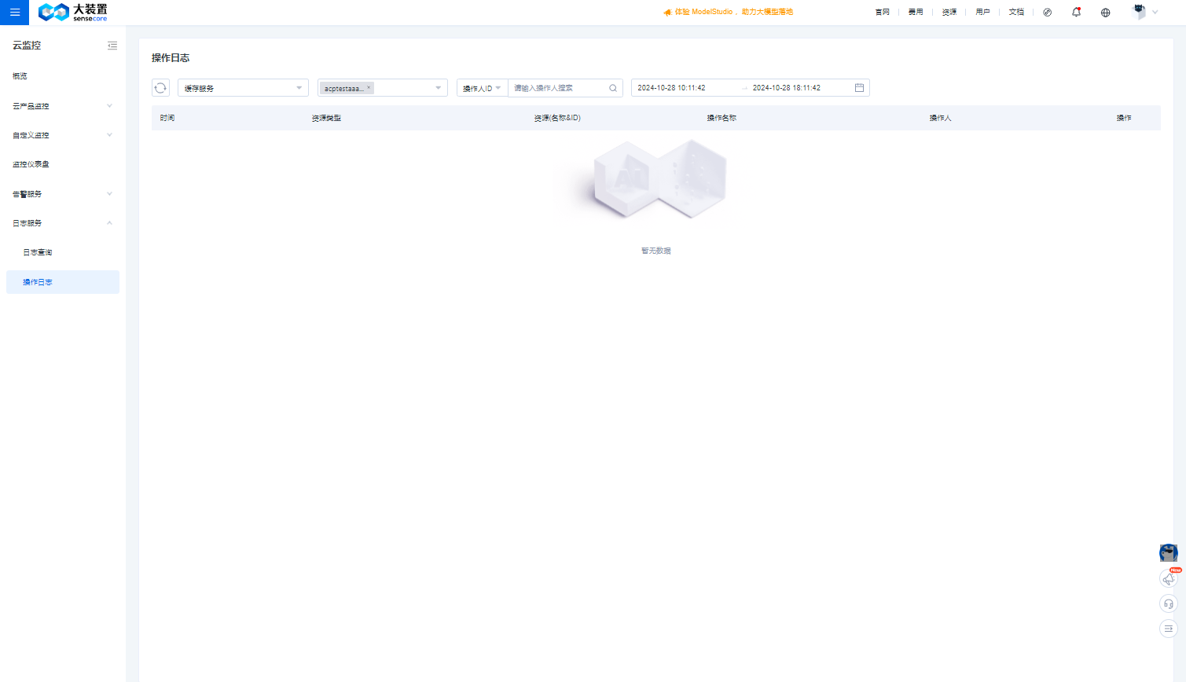Click the refresh icon beside the filters

point(160,88)
